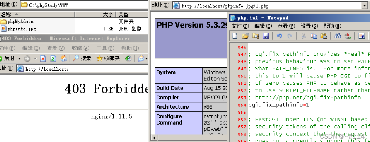Click the Undo arrow in Notepad toolbar

279,36
